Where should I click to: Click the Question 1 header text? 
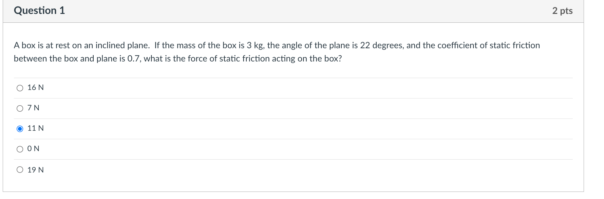coord(39,10)
